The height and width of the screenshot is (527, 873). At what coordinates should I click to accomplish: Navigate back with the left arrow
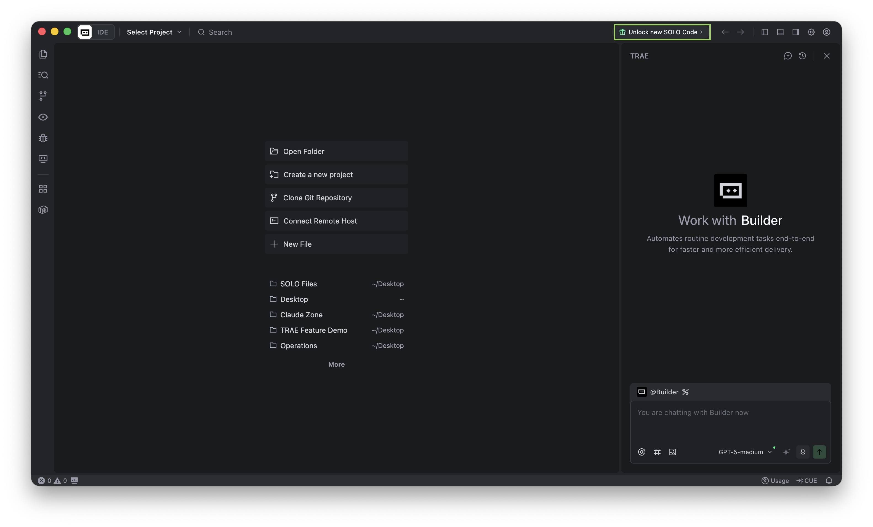725,32
